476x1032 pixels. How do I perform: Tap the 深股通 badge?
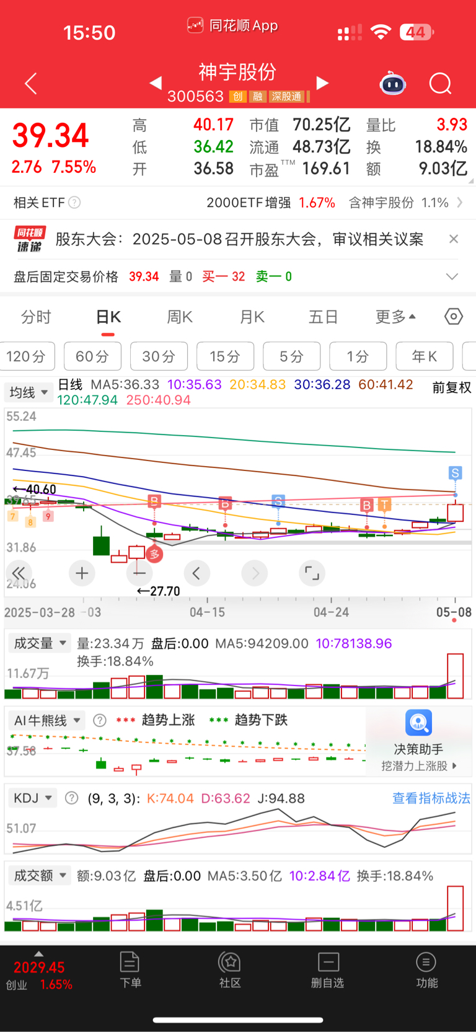pyautogui.click(x=286, y=97)
